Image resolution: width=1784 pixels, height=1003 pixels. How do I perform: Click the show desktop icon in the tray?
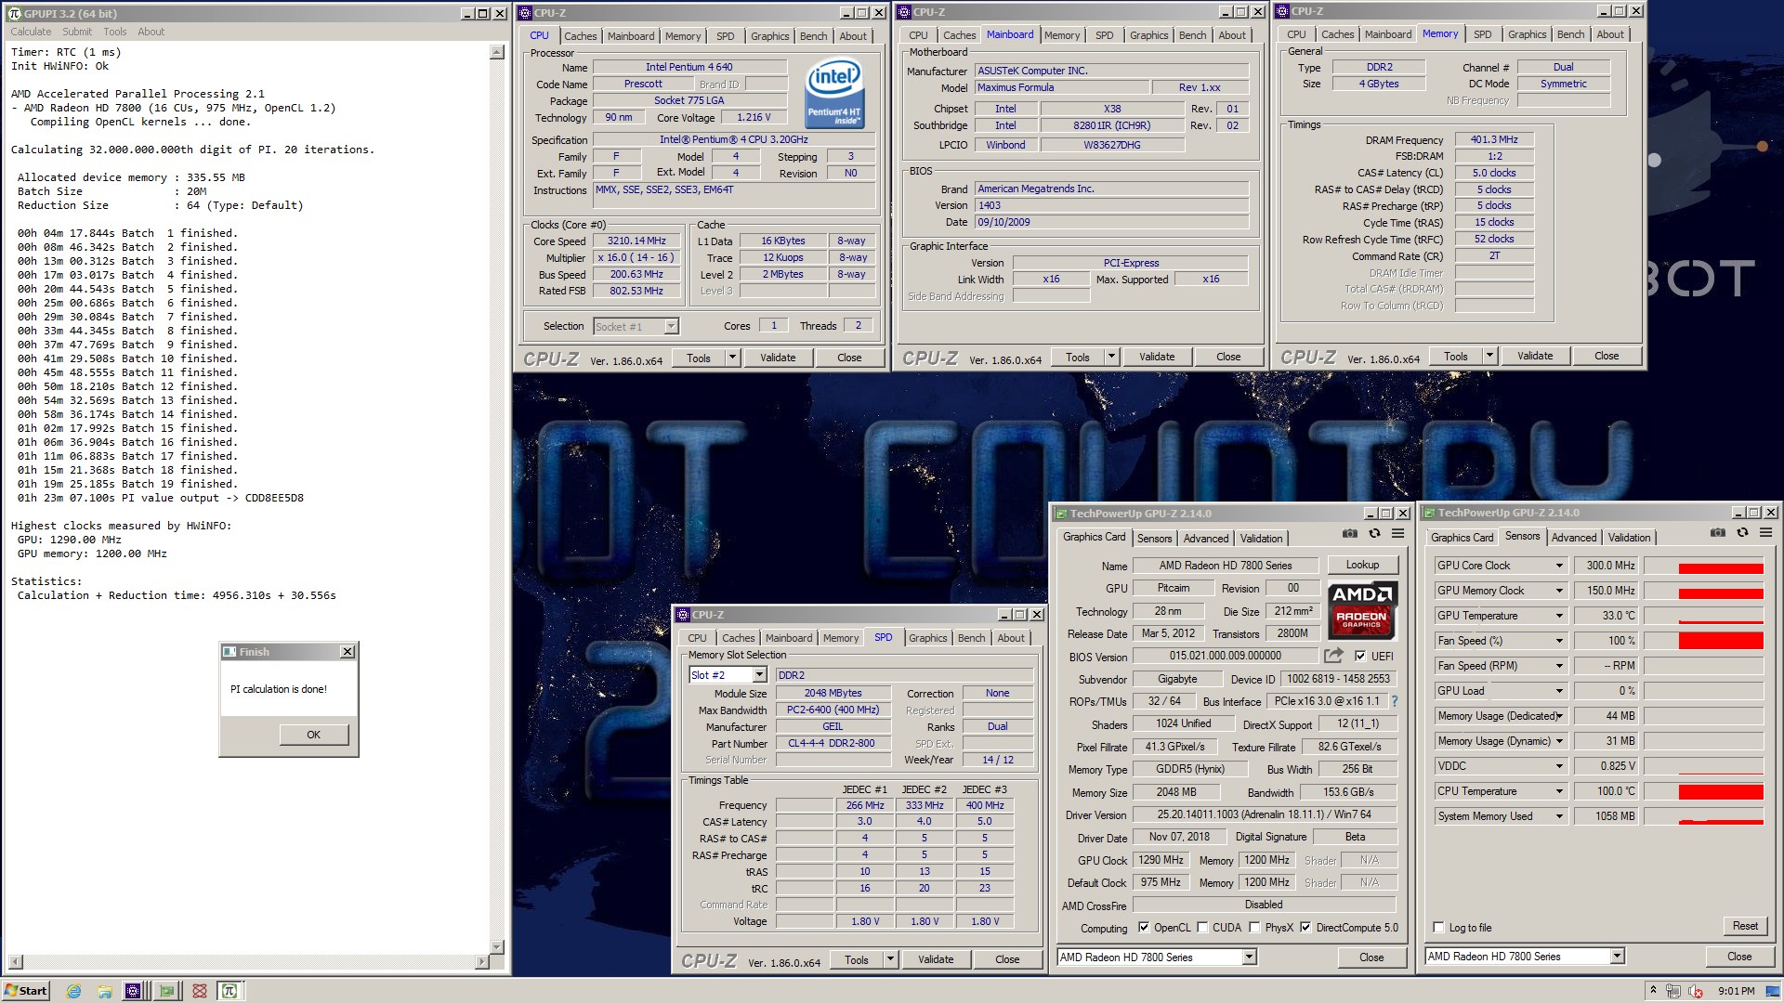coord(1774,991)
